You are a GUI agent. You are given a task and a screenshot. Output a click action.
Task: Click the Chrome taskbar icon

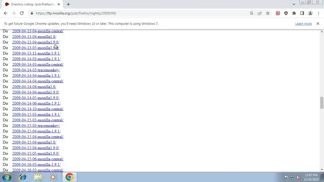point(70,177)
